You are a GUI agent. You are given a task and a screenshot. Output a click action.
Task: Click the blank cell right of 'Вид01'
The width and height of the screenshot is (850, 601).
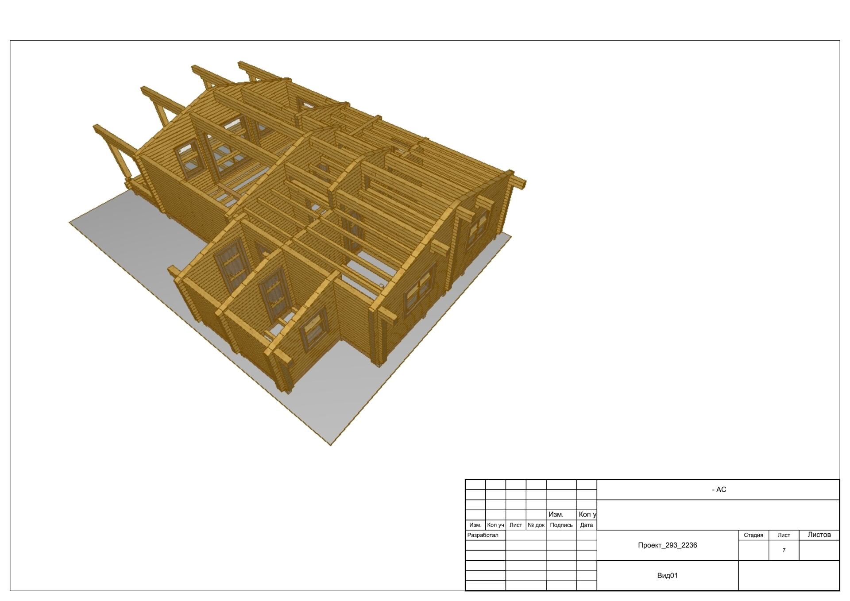point(788,575)
